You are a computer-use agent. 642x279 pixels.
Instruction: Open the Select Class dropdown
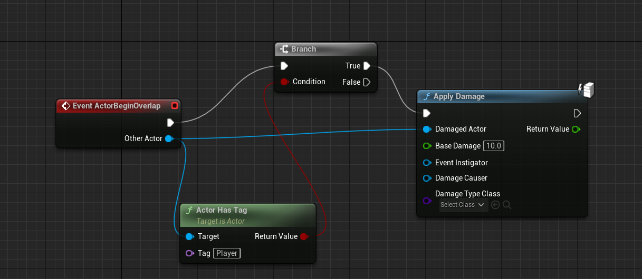463,205
